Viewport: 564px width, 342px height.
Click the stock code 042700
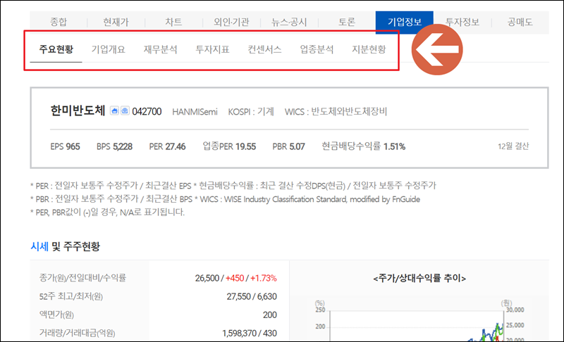(x=147, y=112)
